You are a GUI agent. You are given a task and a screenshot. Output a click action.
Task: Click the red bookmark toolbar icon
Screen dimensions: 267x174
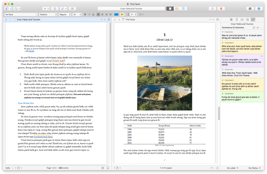[221, 8]
